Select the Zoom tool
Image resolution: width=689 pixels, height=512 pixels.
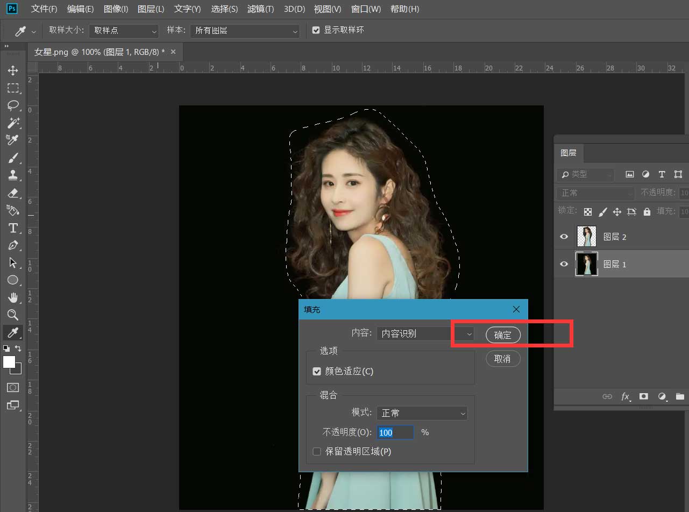13,315
